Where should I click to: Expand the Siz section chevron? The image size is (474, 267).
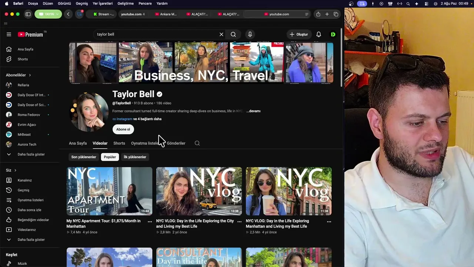15,171
